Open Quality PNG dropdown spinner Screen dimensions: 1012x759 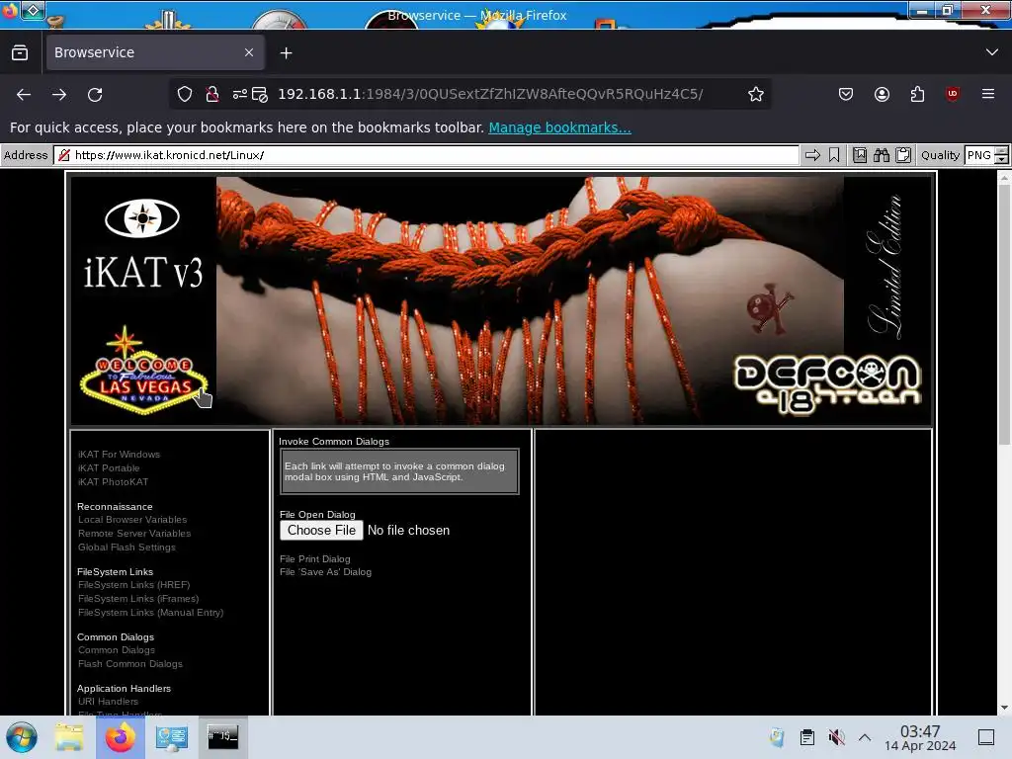(1001, 155)
